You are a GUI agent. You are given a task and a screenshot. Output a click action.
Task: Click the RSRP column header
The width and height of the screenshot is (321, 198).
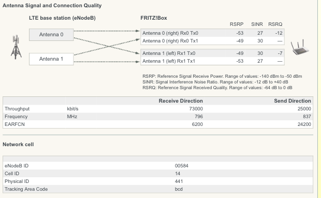[x=237, y=24]
